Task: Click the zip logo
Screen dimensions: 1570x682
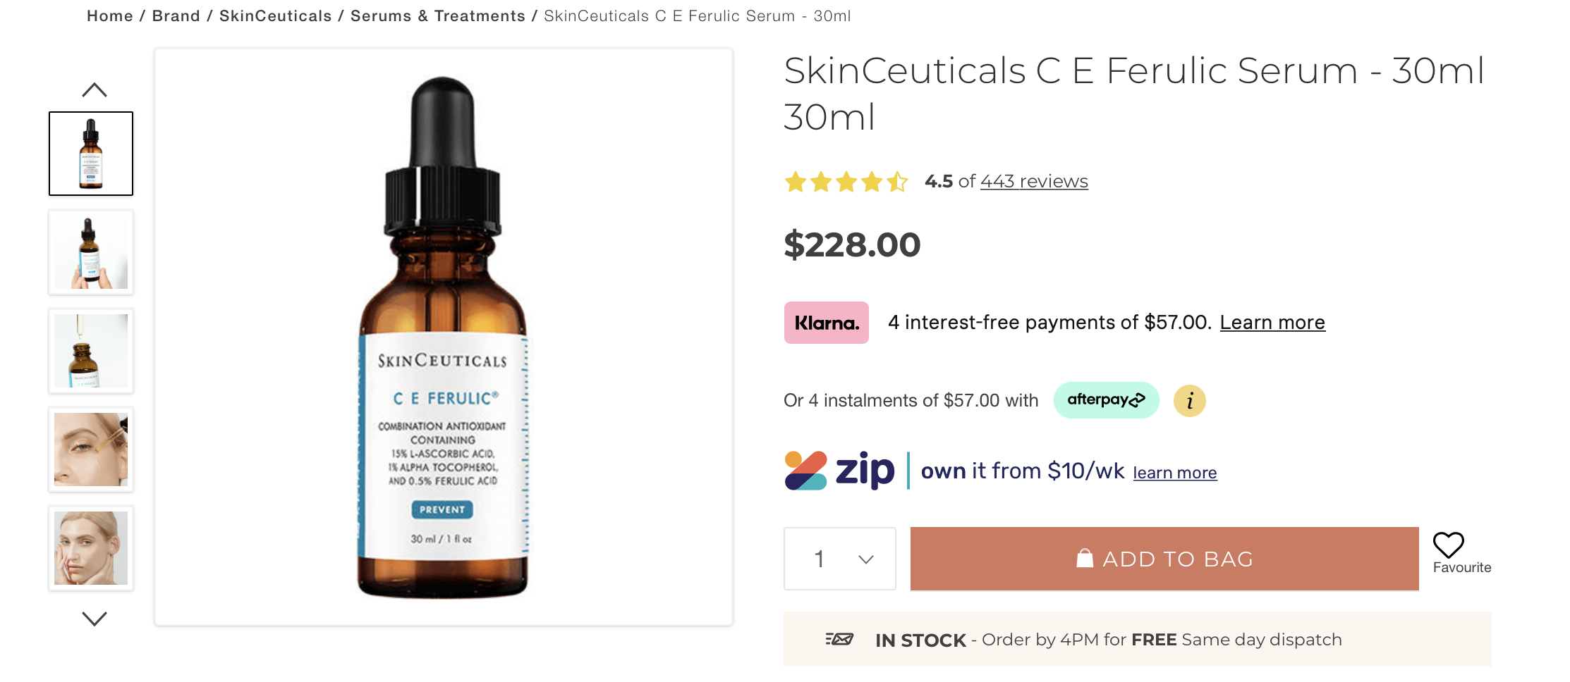Action: pos(839,471)
